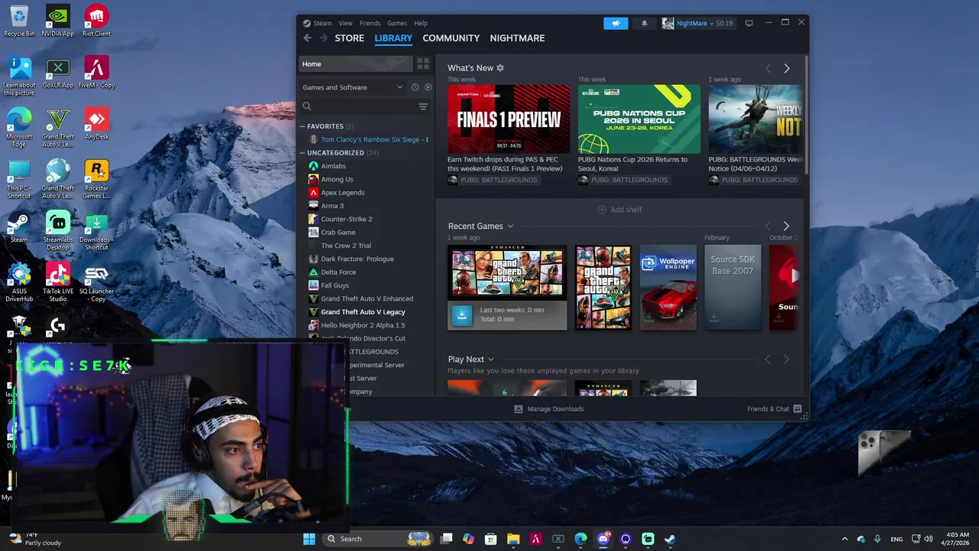The height and width of the screenshot is (551, 979).
Task: Open Manage Downloads
Action: (x=548, y=409)
